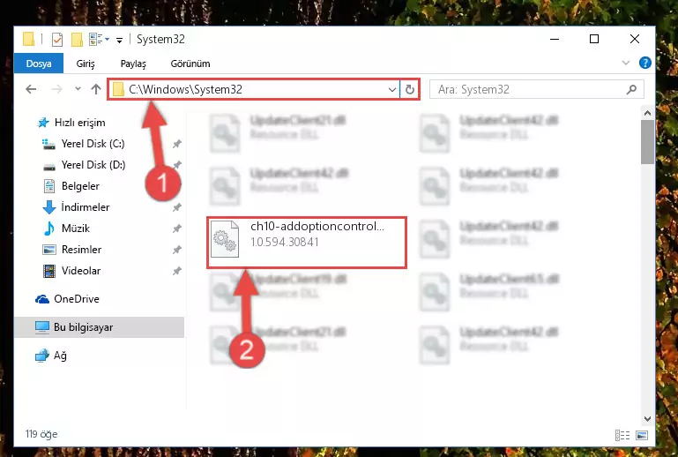Click the pin icon beside Yerel Disk (C:)
678x457 pixels.
pyautogui.click(x=177, y=144)
